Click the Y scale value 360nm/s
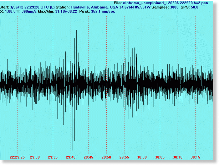 pos(29,11)
